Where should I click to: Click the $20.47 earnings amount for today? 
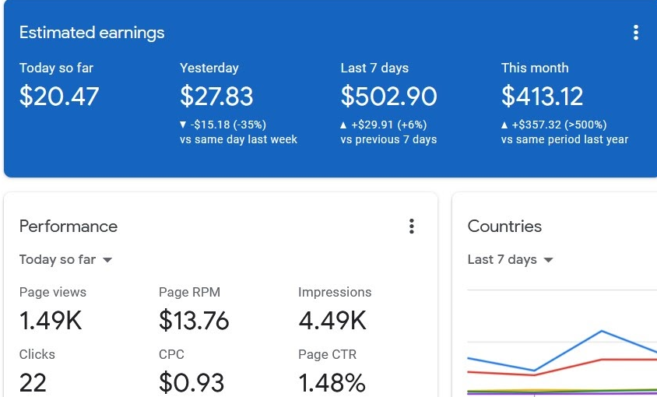coord(59,97)
